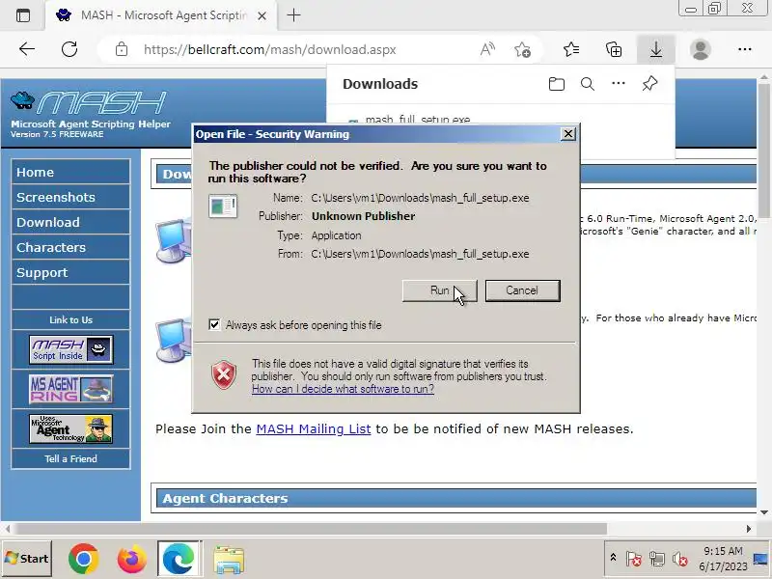Go back using the browser back arrow
This screenshot has width=772, height=579.
[x=27, y=49]
